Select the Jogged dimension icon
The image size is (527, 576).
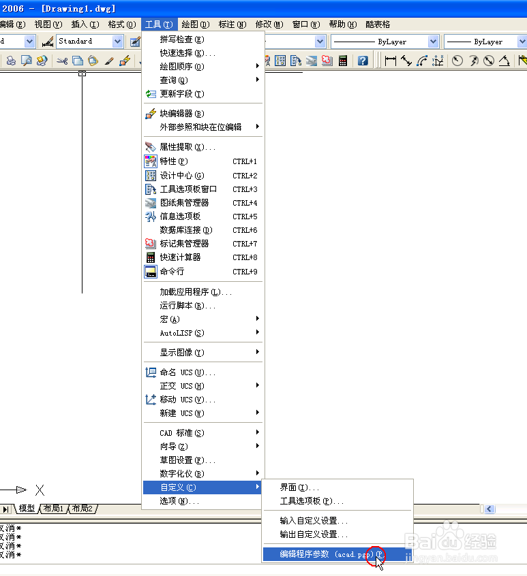pos(473,61)
